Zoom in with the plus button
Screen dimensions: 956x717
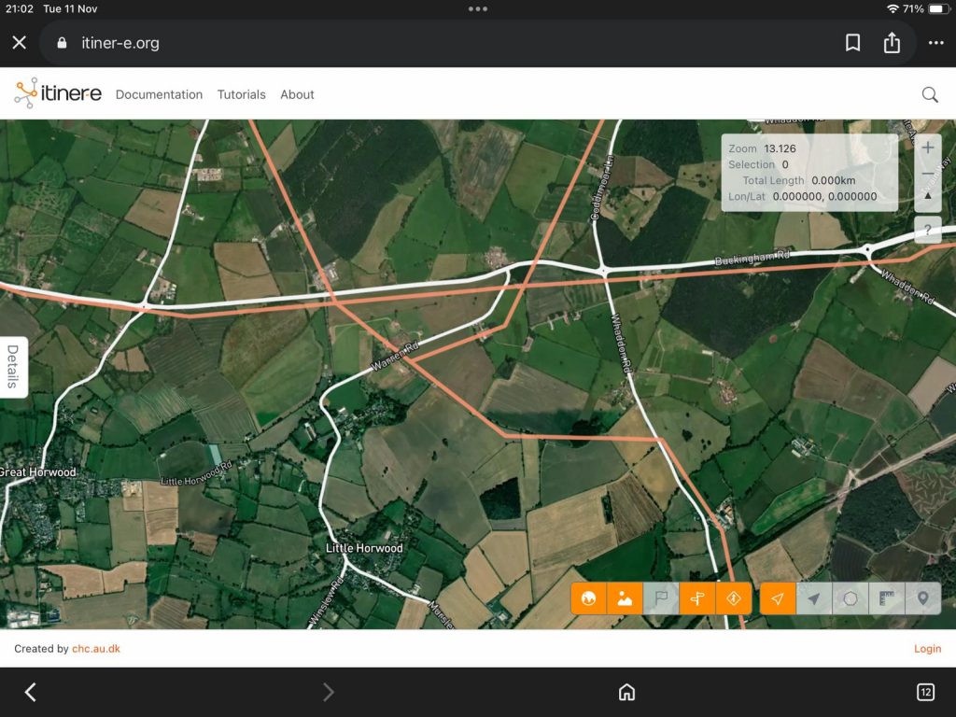coord(927,148)
